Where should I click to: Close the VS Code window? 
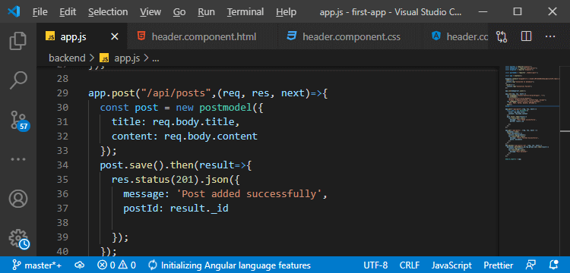[553, 11]
